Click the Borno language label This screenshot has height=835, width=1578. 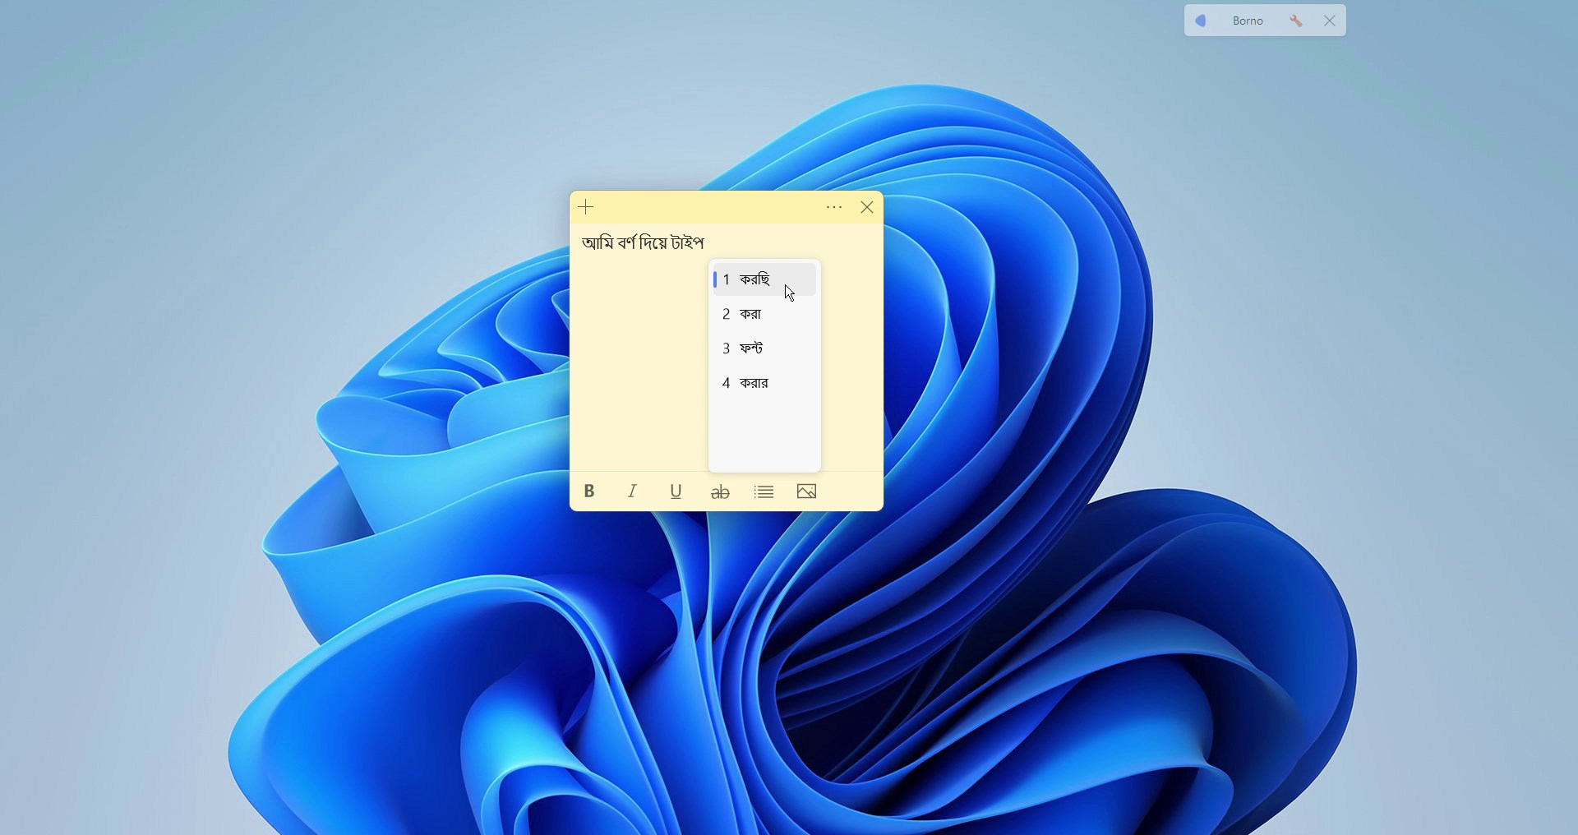pyautogui.click(x=1248, y=21)
